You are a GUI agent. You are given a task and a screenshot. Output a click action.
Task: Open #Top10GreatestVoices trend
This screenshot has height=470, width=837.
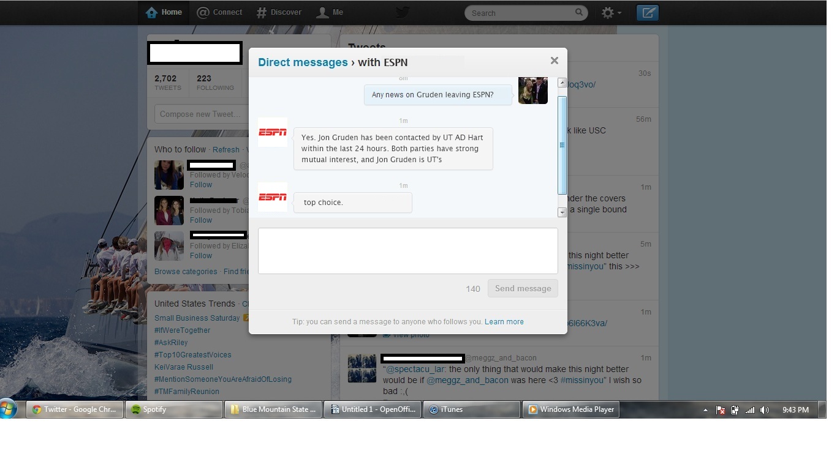point(193,355)
